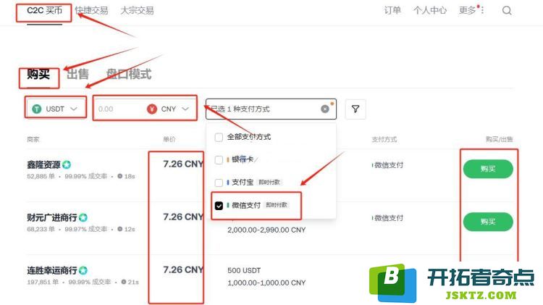Viewport: 543px width, 305px height.
Task: Click the 单价 column header
Action: pyautogui.click(x=169, y=139)
